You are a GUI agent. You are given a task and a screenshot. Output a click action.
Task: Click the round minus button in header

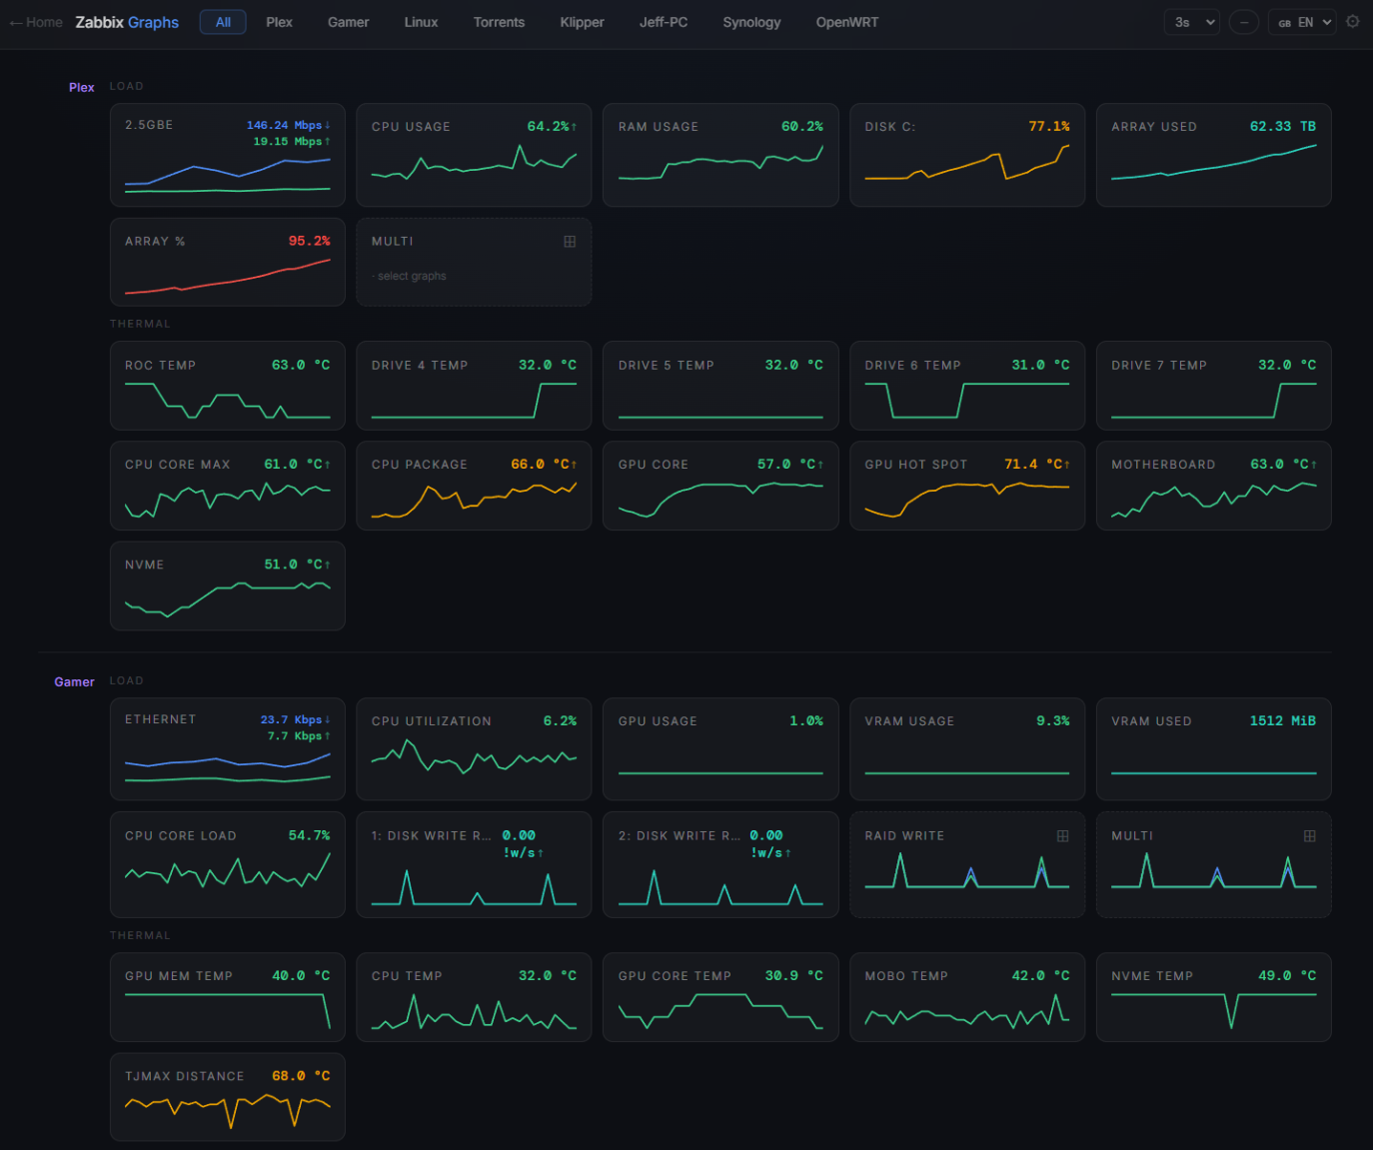[x=1244, y=22]
